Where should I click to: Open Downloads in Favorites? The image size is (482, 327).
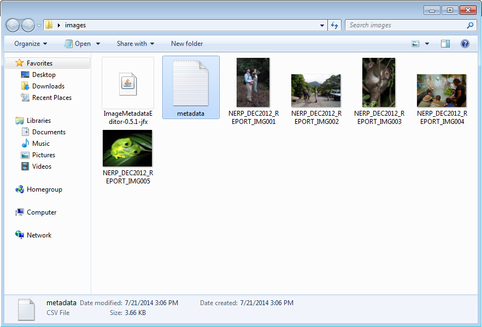48,86
